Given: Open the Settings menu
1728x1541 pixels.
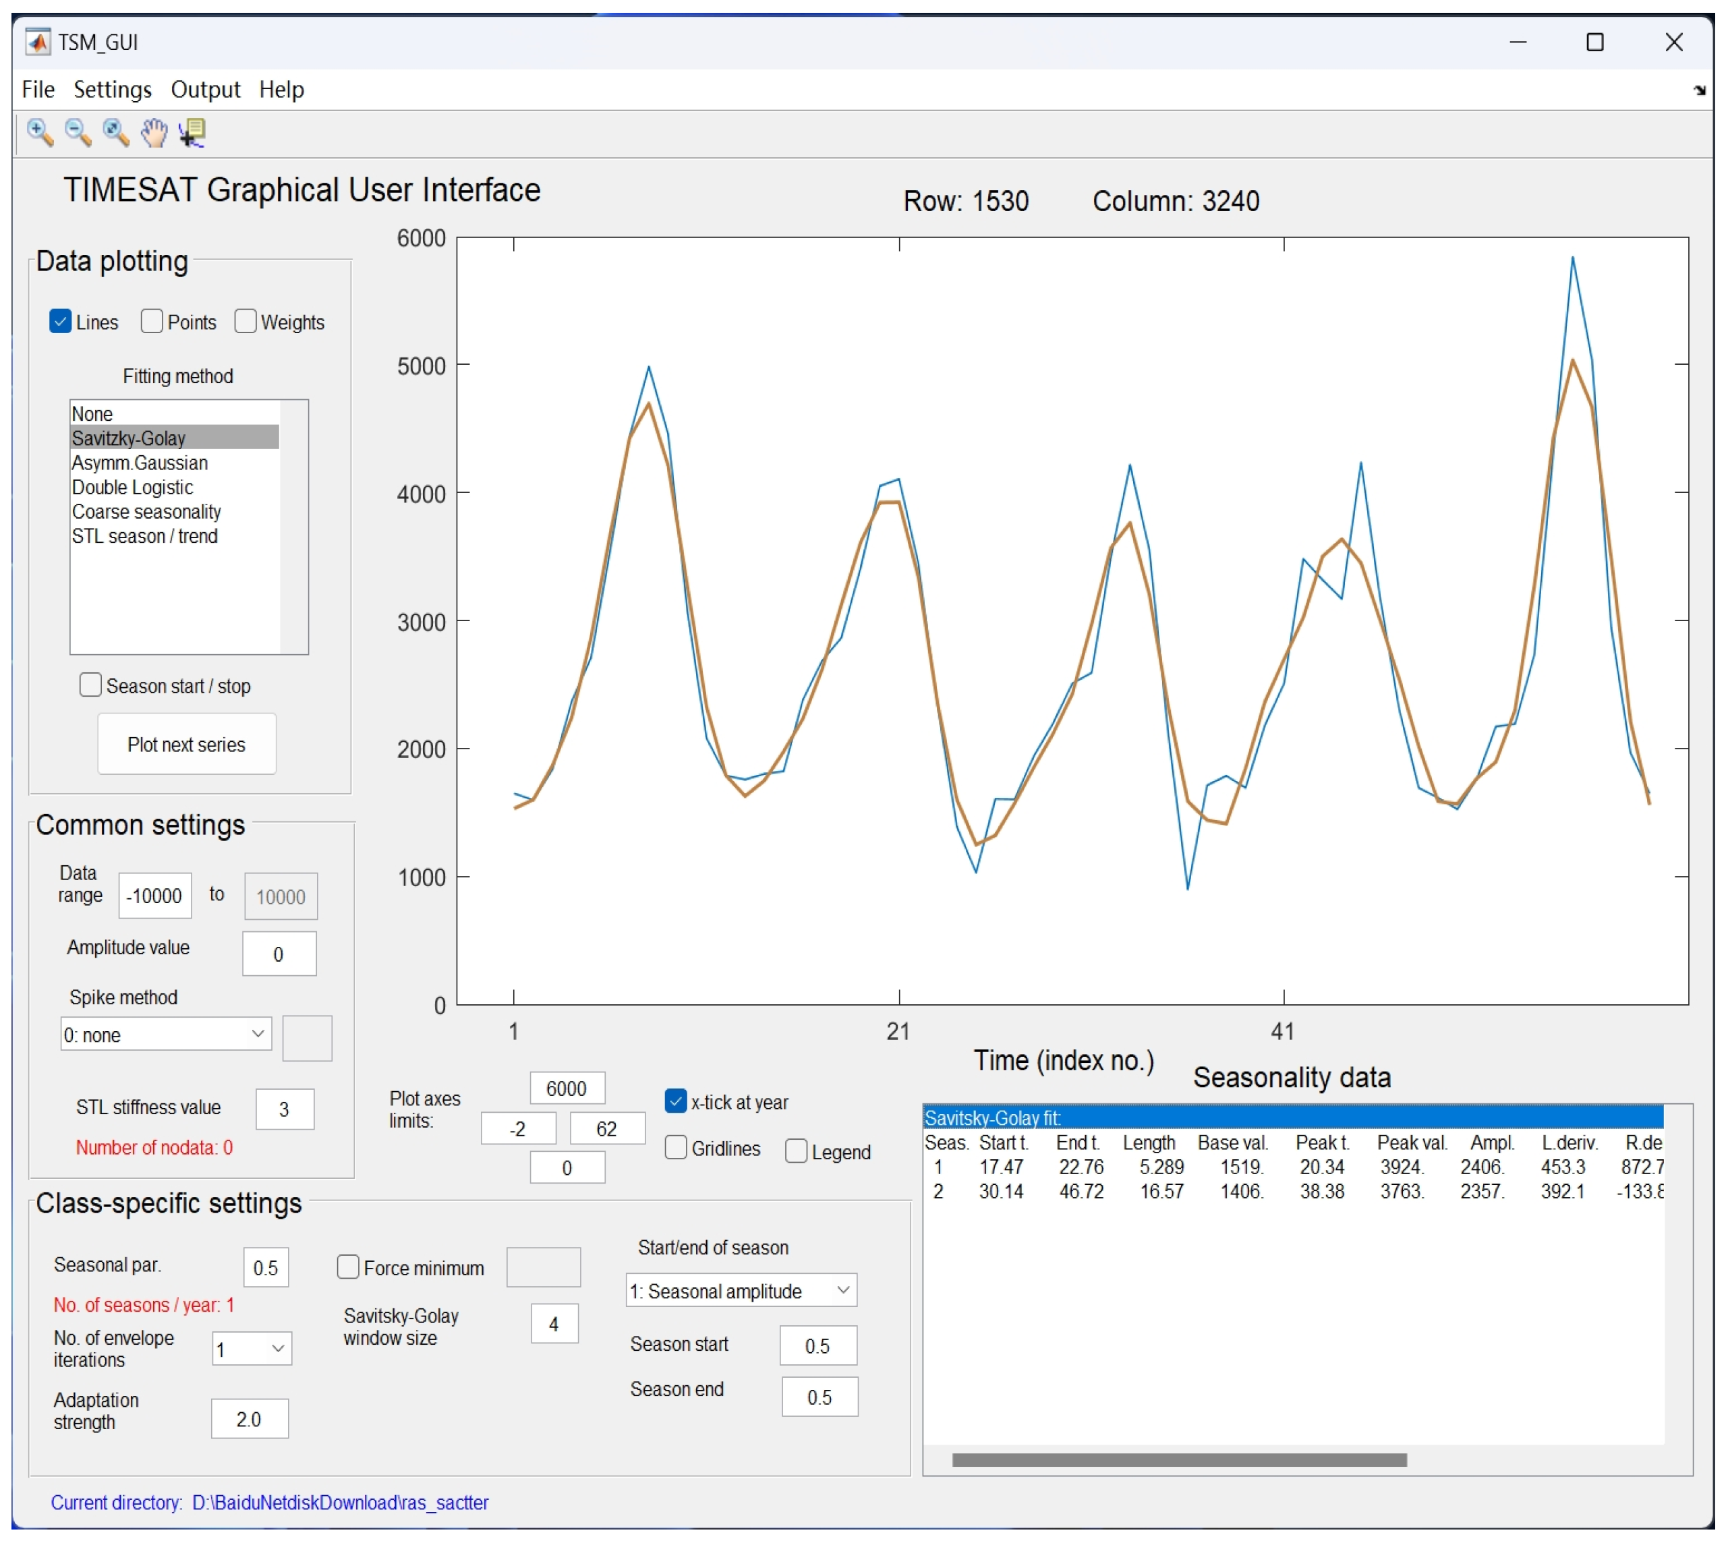Looking at the screenshot, I should tap(112, 90).
